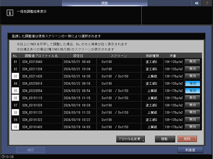
Task: Toggle 無効 button for profile SCN_03181028
Action: 192,105
